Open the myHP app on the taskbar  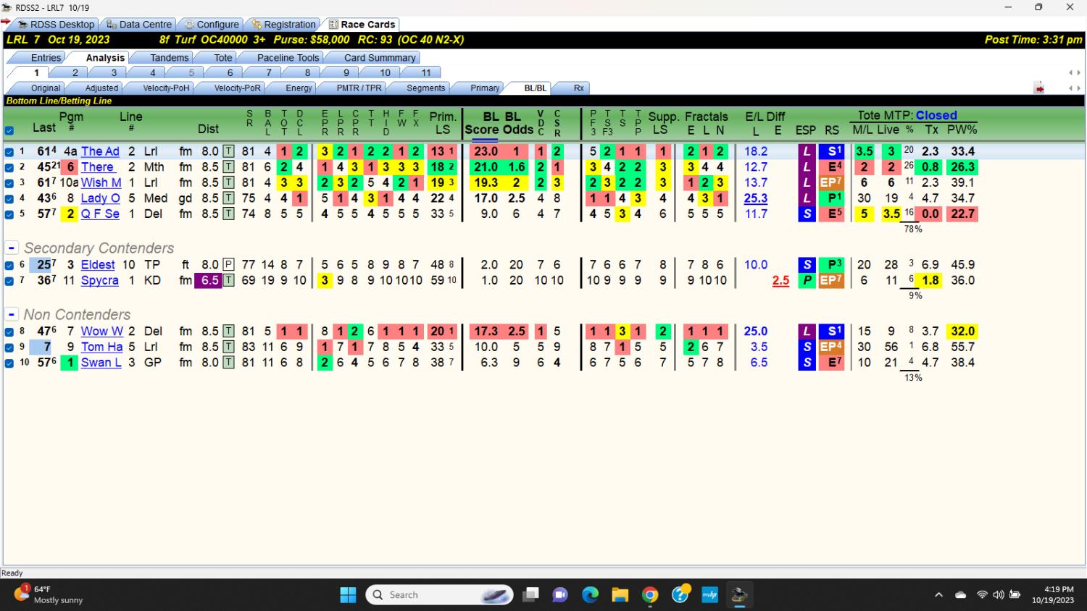coord(709,595)
